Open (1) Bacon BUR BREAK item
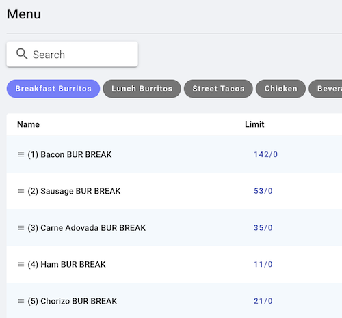Image resolution: width=342 pixels, height=318 pixels. point(70,154)
